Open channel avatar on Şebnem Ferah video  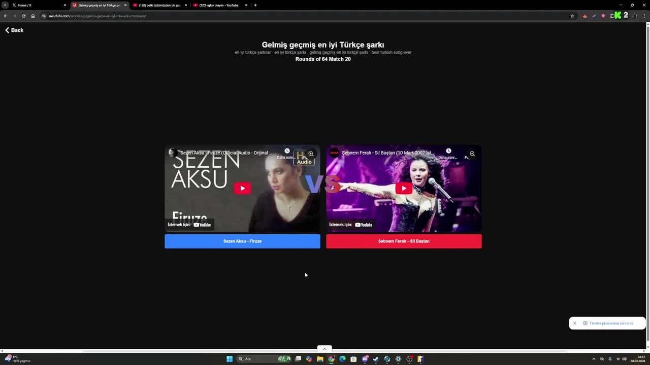(x=334, y=153)
